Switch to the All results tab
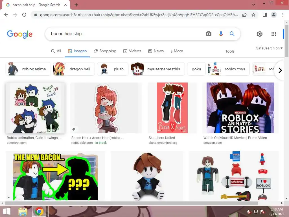This screenshot has height=217, width=289. (x=56, y=51)
